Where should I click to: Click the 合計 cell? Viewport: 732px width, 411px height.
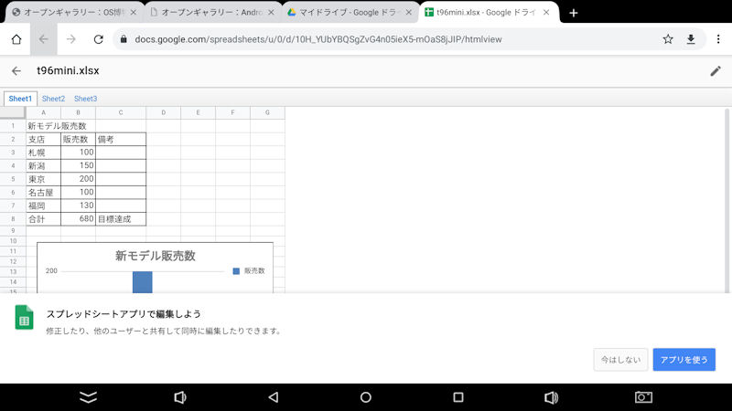(43, 219)
